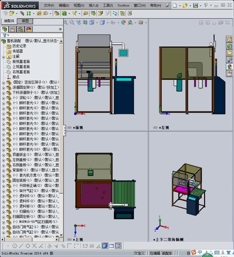This screenshot has height=257, width=234.
Task: Select the 前视基准面 plane in tree
Action: [21, 62]
